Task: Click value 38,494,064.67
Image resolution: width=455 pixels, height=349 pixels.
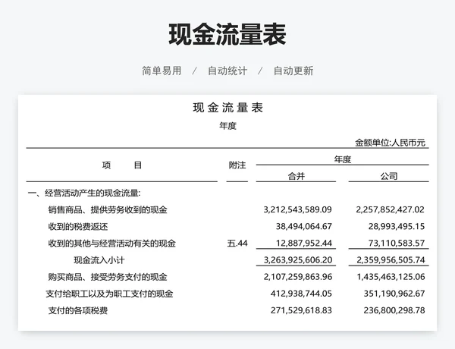Action: point(304,227)
